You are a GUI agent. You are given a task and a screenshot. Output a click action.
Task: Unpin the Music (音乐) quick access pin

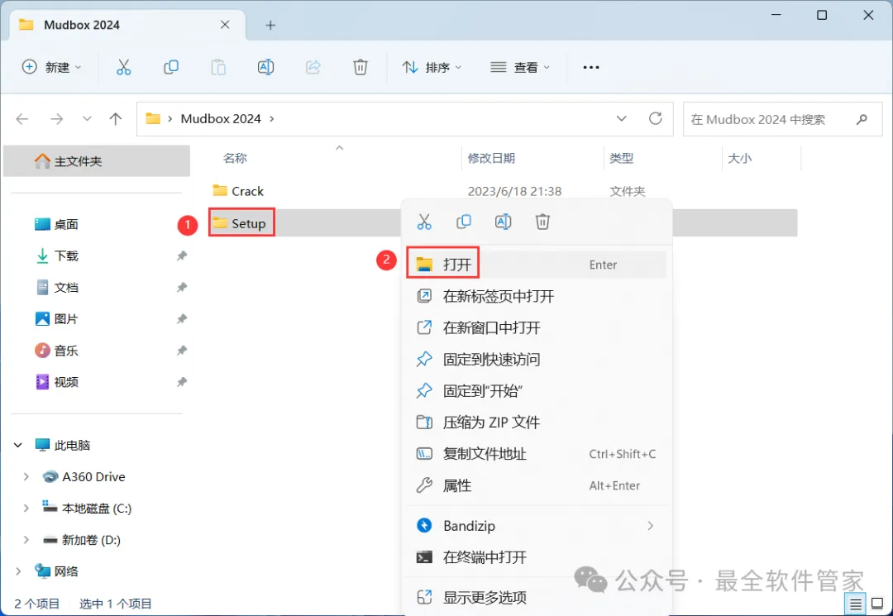pyautogui.click(x=182, y=350)
